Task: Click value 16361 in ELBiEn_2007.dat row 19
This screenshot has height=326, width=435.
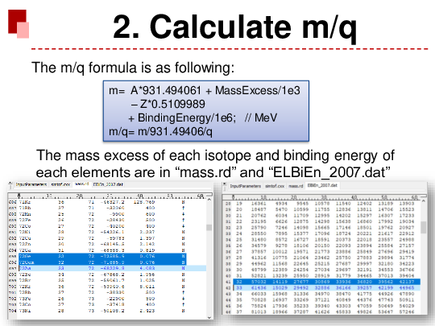Action: tap(259, 204)
